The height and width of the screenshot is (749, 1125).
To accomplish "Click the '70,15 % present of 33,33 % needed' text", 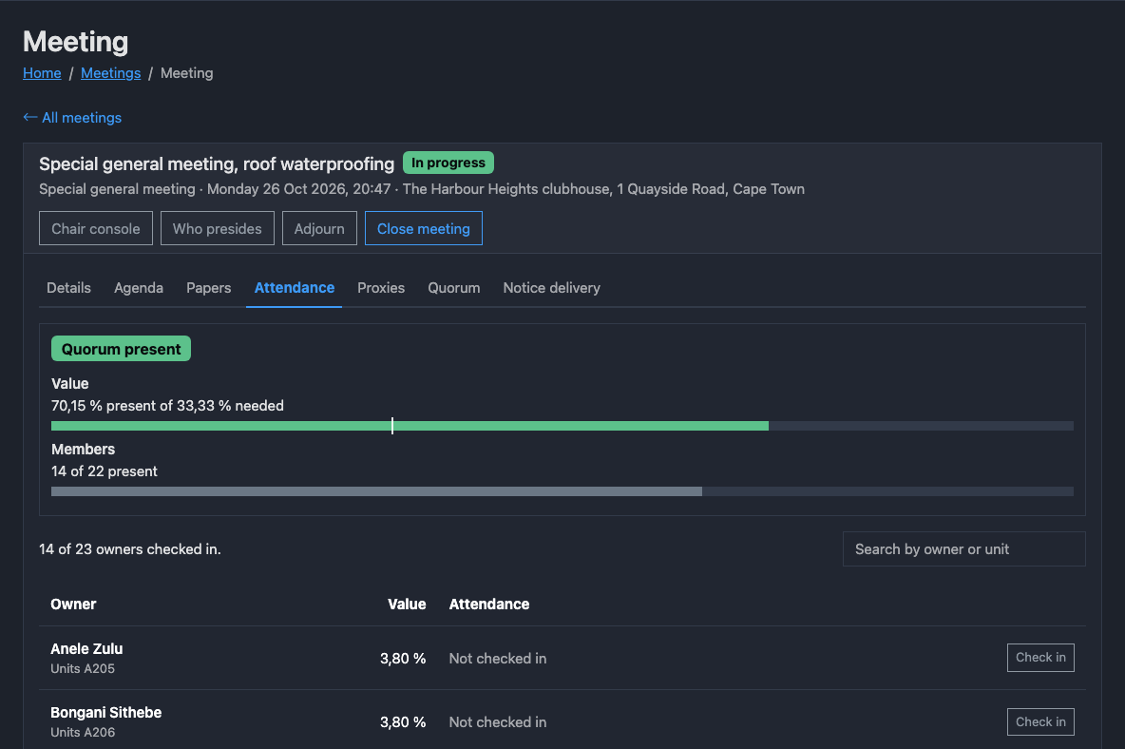I will point(168,406).
